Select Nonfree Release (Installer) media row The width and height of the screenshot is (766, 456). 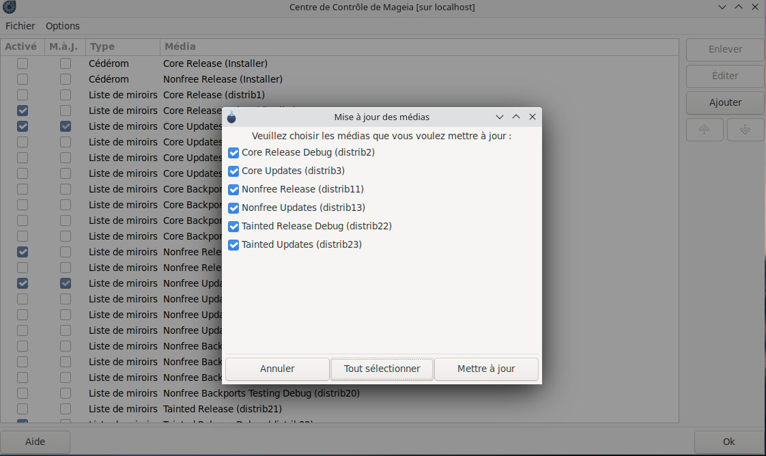(339, 79)
